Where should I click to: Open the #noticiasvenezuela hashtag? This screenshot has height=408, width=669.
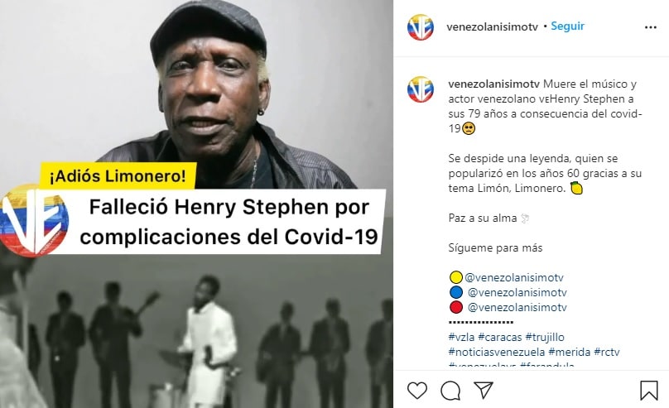[497, 353]
